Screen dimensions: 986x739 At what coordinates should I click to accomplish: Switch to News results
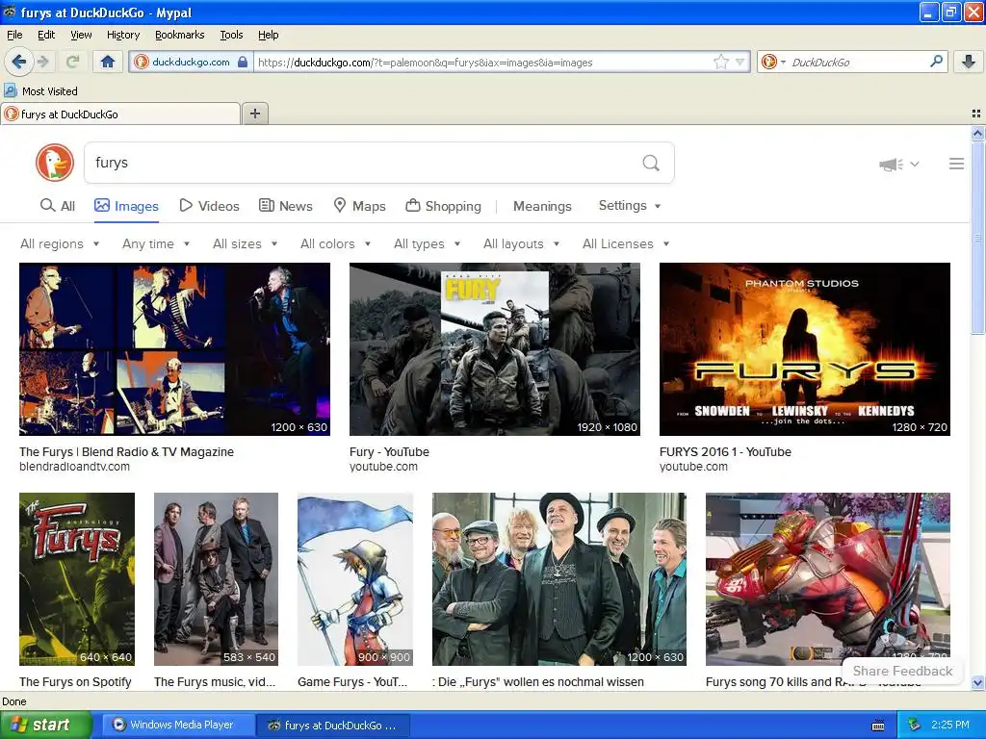[x=285, y=206]
